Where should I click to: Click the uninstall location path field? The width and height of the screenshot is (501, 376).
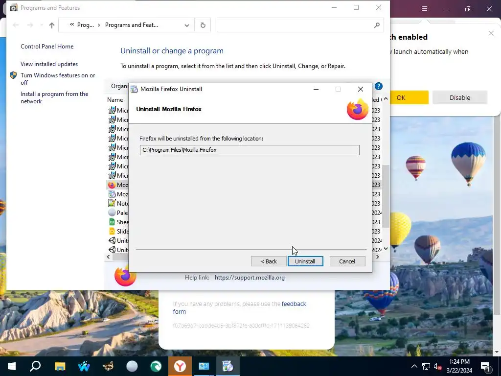250,150
